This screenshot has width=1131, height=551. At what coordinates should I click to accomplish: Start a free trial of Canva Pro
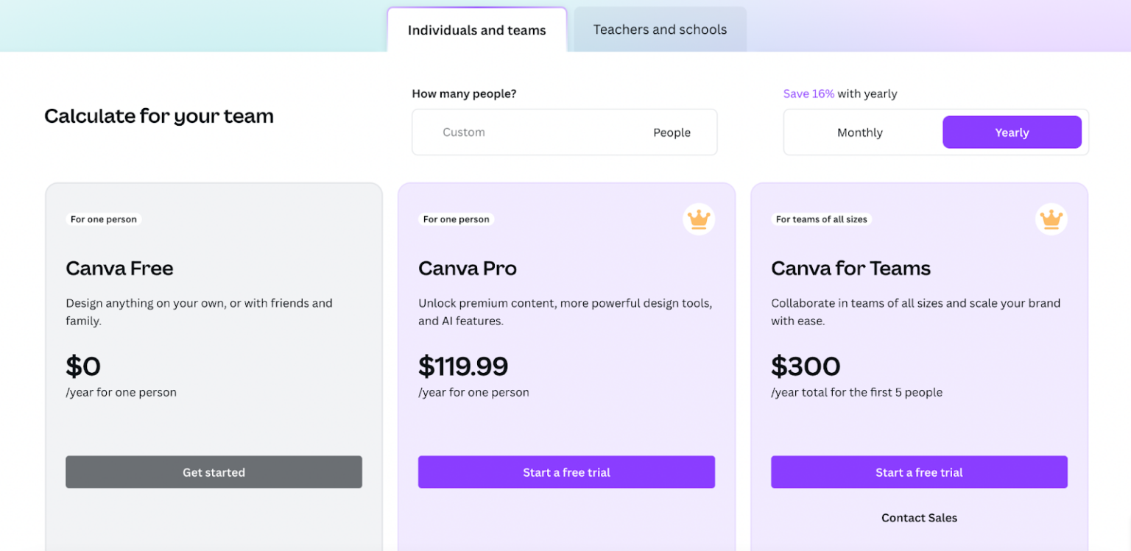tap(566, 472)
